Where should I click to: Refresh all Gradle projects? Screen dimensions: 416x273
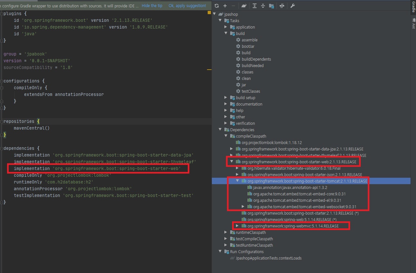(217, 6)
